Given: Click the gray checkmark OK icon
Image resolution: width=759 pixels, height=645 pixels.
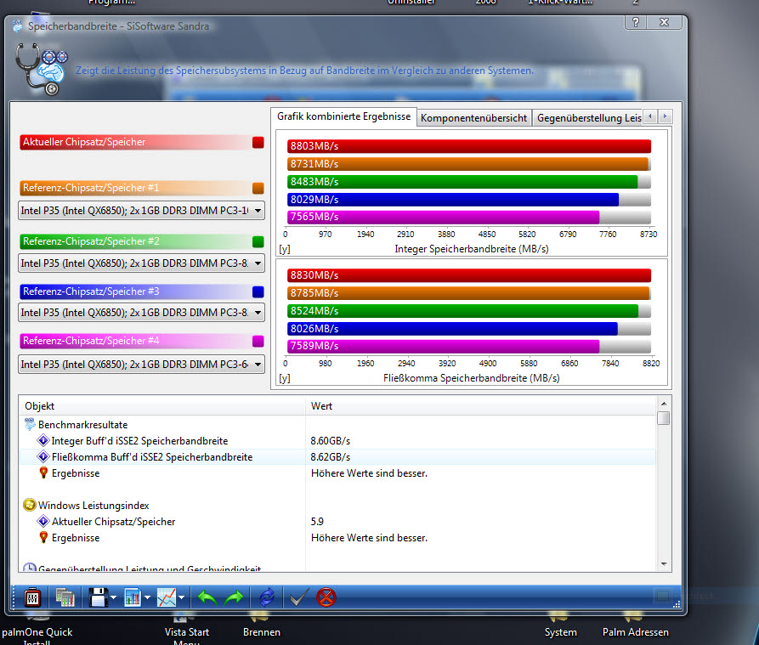Looking at the screenshot, I should tap(297, 598).
